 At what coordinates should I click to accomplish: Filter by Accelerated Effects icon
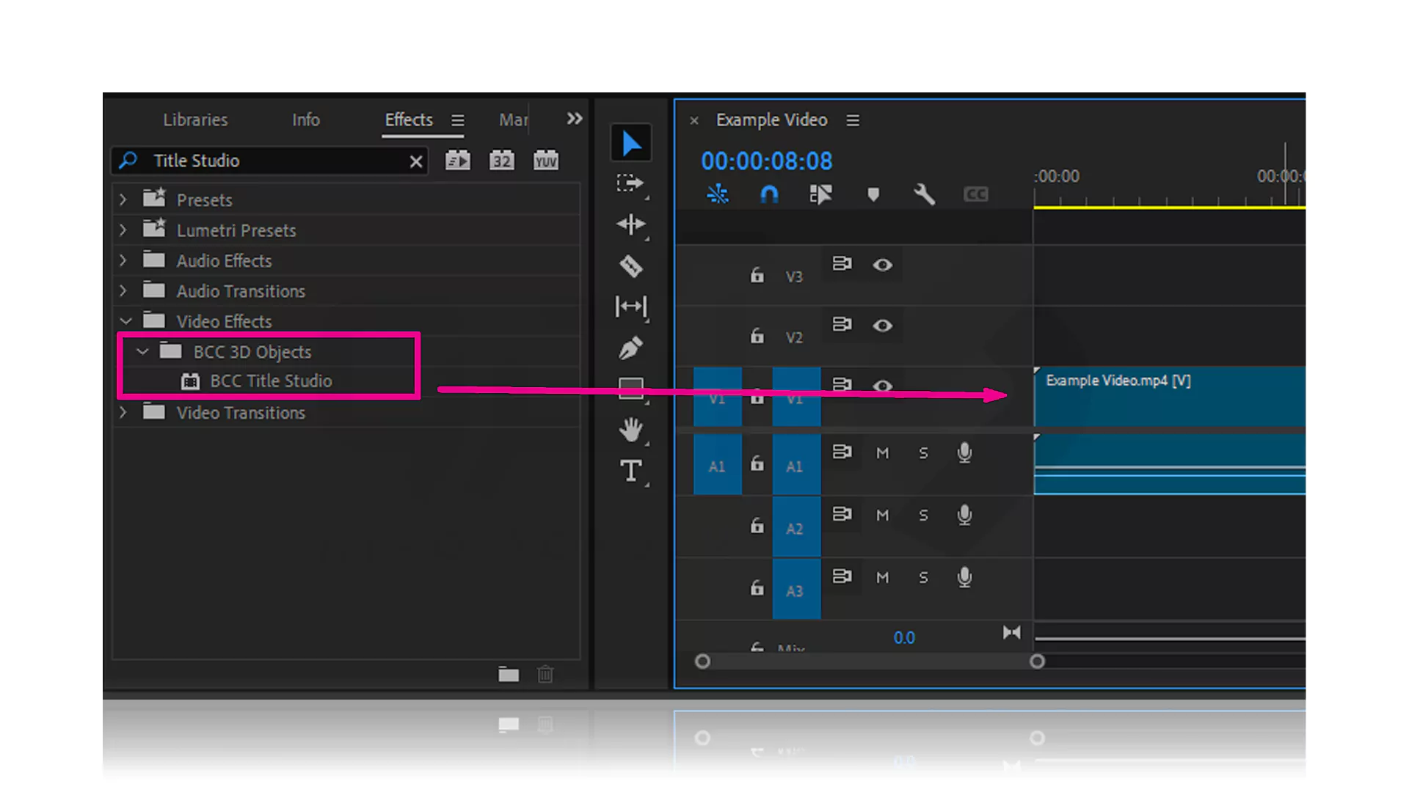(x=458, y=161)
